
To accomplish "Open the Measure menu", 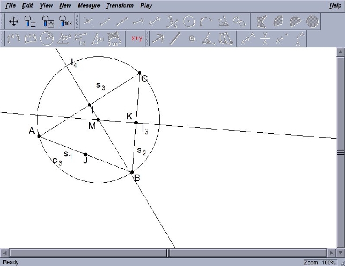I will (x=89, y=5).
